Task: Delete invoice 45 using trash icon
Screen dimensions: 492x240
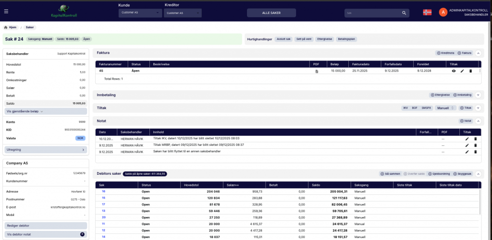Action: (x=470, y=71)
